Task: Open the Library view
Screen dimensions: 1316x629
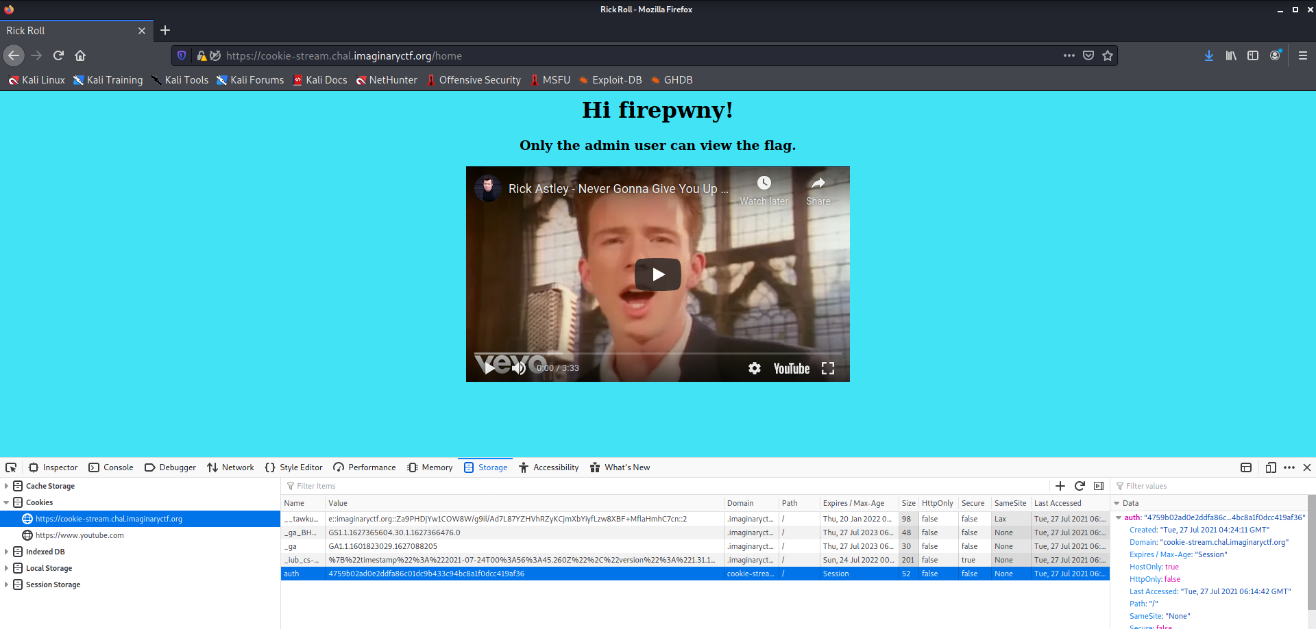Action: (1231, 55)
